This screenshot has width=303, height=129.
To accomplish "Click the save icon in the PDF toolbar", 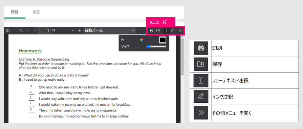I will (x=158, y=30).
